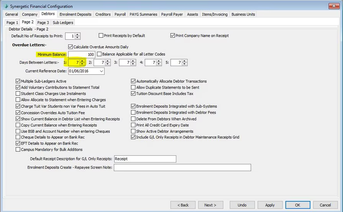Toggle Charge Tuit Var Students non Var Fees

[18, 106]
